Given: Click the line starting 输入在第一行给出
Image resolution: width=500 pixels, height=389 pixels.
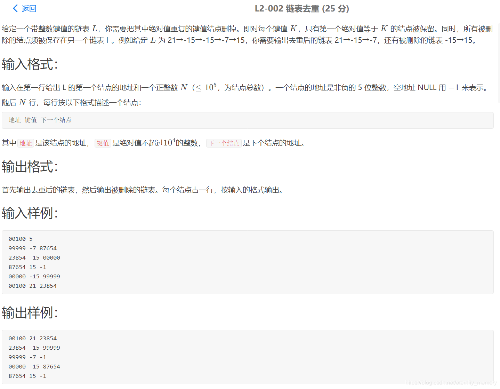Looking at the screenshot, I should 245,87.
